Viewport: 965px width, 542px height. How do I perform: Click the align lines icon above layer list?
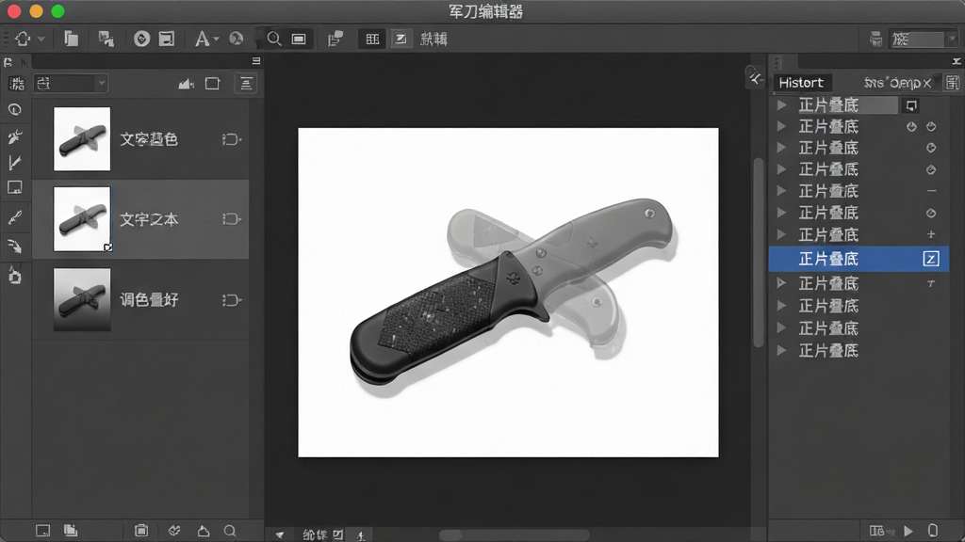[246, 84]
